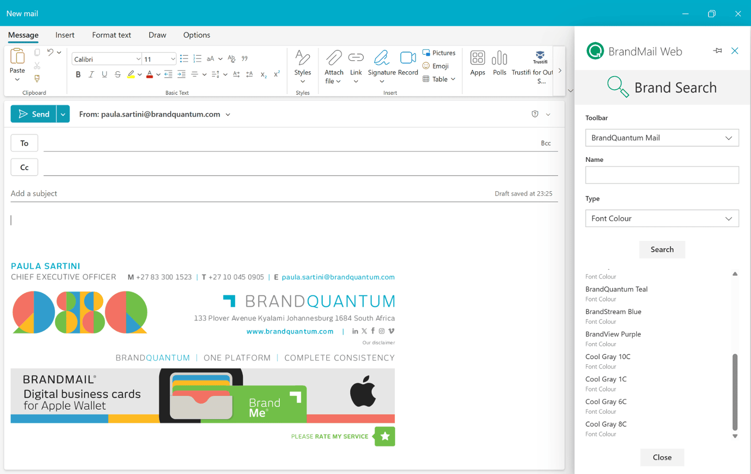
Task: Decrease paragraph indent
Action: 168,75
